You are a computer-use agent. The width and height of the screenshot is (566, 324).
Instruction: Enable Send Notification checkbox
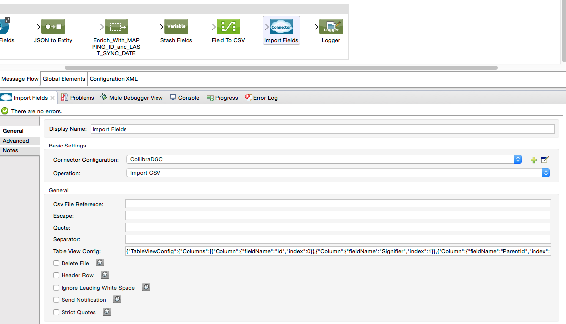coord(56,300)
